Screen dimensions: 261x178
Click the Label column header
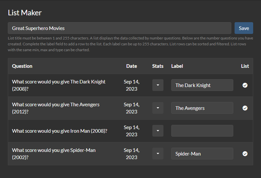tap(177, 66)
